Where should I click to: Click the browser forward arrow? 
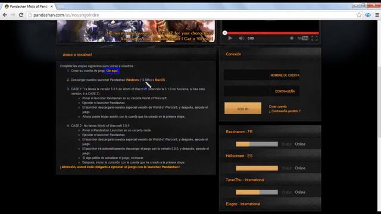(13, 15)
